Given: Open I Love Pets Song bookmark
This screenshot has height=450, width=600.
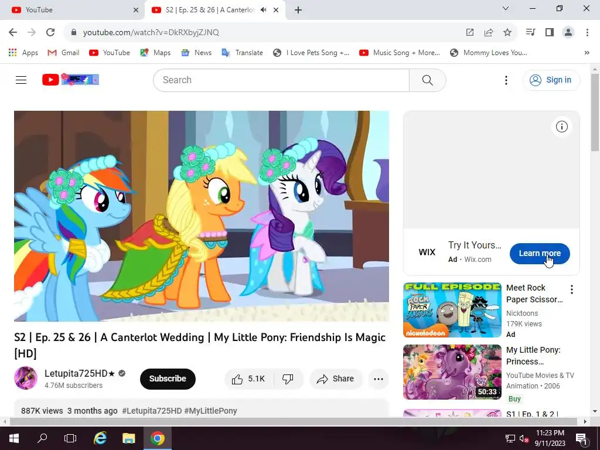Looking at the screenshot, I should tap(311, 53).
